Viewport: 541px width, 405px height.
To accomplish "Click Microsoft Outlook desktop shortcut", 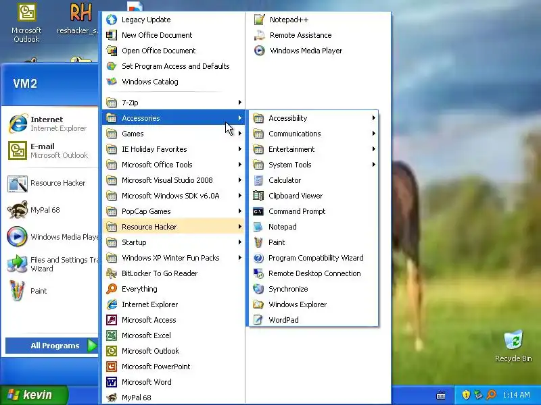I will (x=26, y=23).
